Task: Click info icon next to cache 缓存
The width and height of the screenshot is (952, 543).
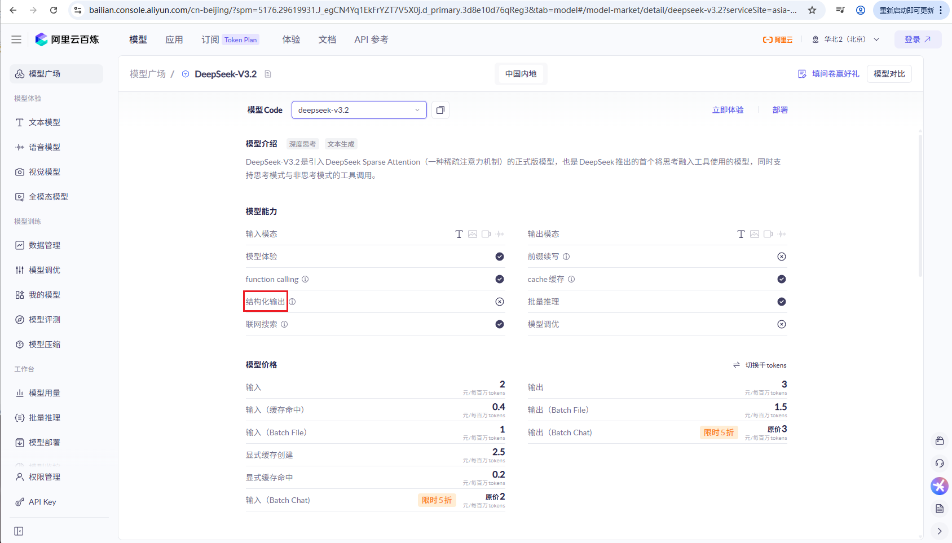Action: (x=571, y=279)
